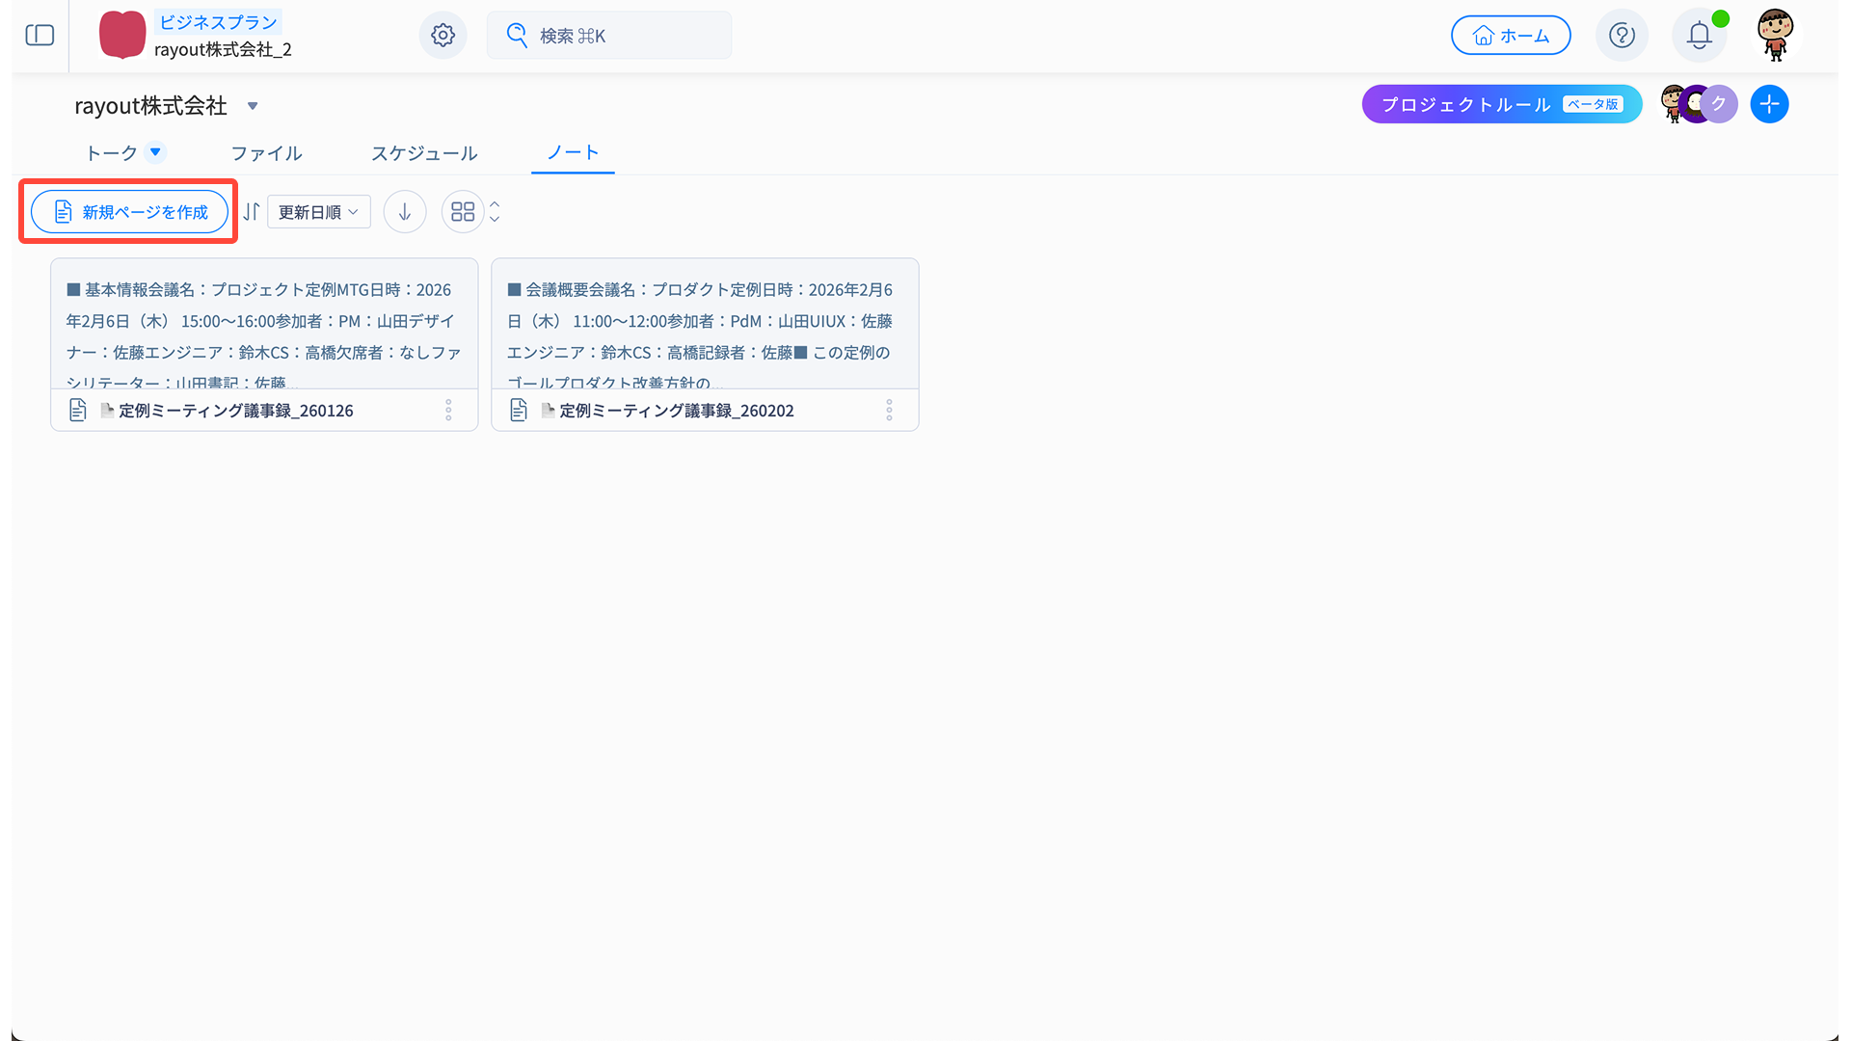Click the red workspace logo
This screenshot has height=1041, width=1851.
pyautogui.click(x=122, y=36)
